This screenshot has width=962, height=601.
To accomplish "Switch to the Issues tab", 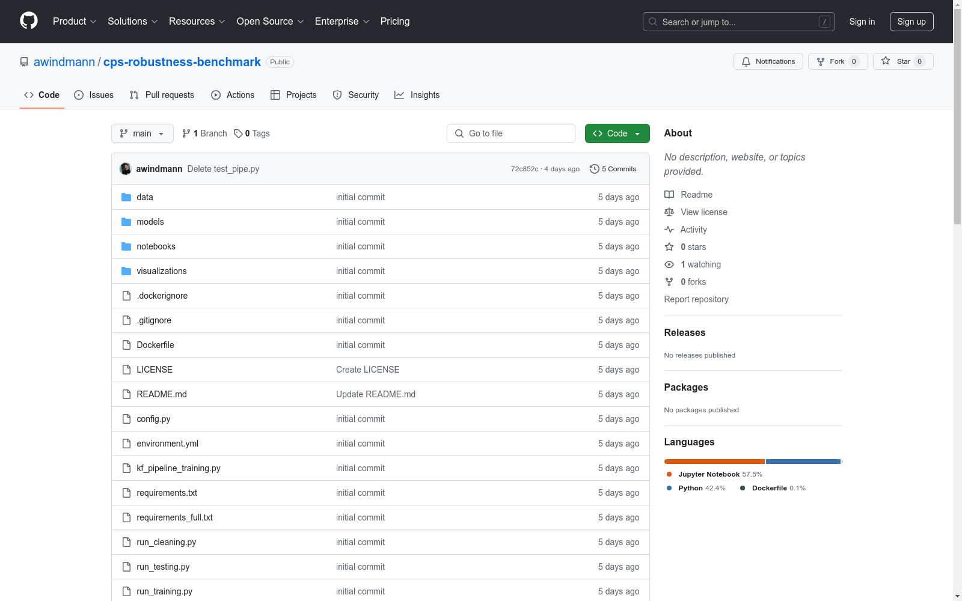I will (94, 95).
